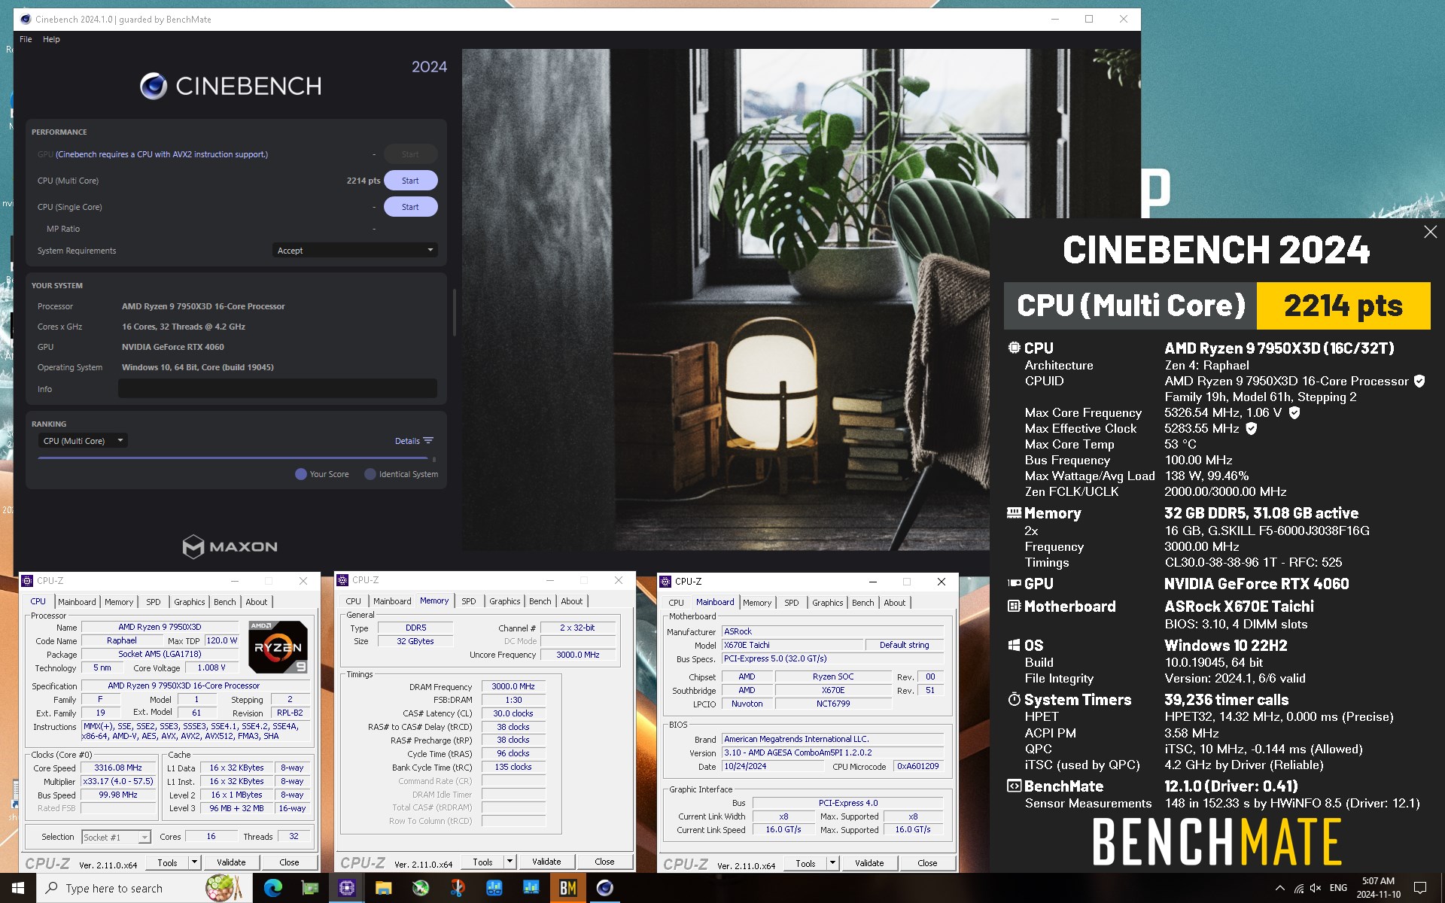Click the Windows Start button
Screen dimensions: 1445x903
[x=18, y=888]
